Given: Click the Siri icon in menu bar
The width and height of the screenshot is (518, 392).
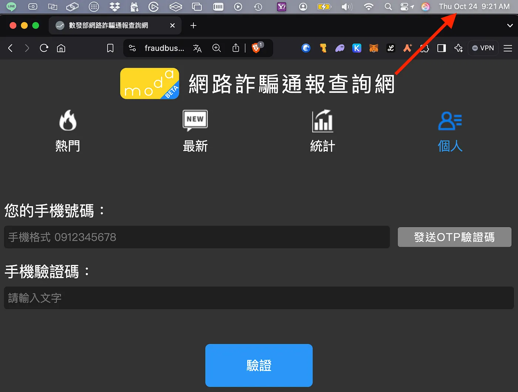Looking at the screenshot, I should pos(425,7).
